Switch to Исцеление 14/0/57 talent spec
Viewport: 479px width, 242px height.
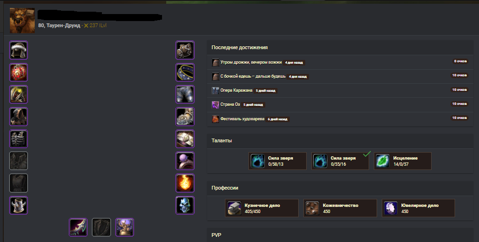402,161
